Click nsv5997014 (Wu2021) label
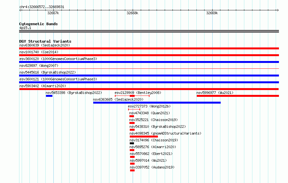This screenshot has width=288, height=183. 148,160
